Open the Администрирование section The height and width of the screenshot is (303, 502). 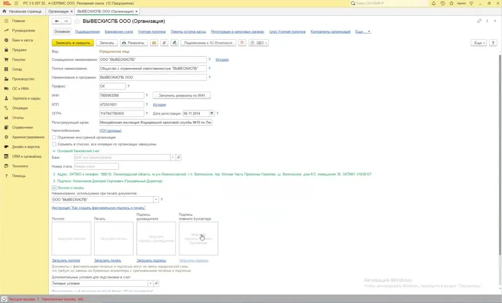coord(28,137)
